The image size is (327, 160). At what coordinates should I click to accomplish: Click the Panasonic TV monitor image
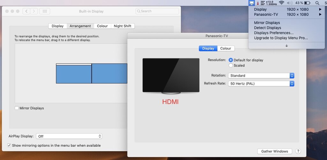171,76
